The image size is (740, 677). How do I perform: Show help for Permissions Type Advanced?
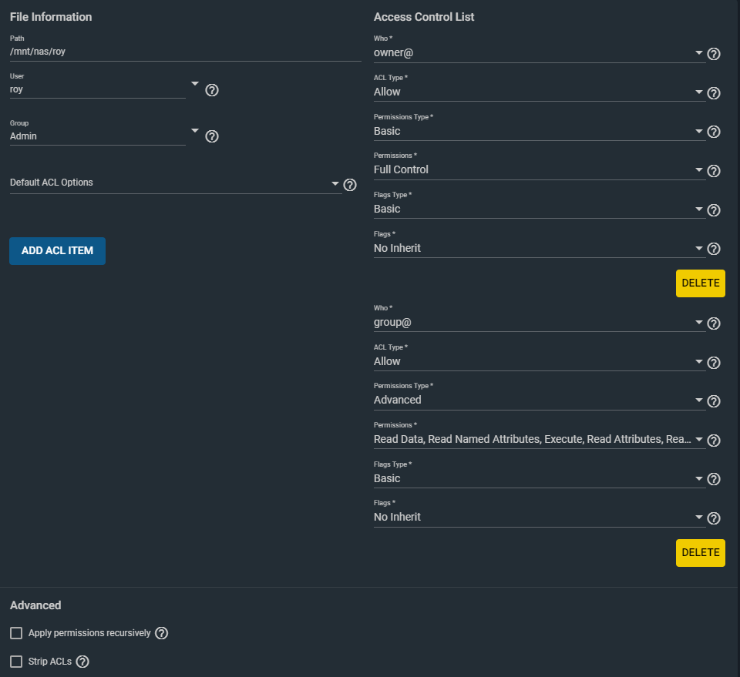[714, 401]
